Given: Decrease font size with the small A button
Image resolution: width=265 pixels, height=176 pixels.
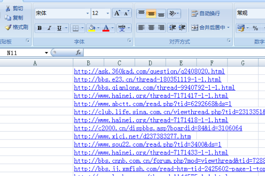Looking at the screenshot, I should (127, 13).
